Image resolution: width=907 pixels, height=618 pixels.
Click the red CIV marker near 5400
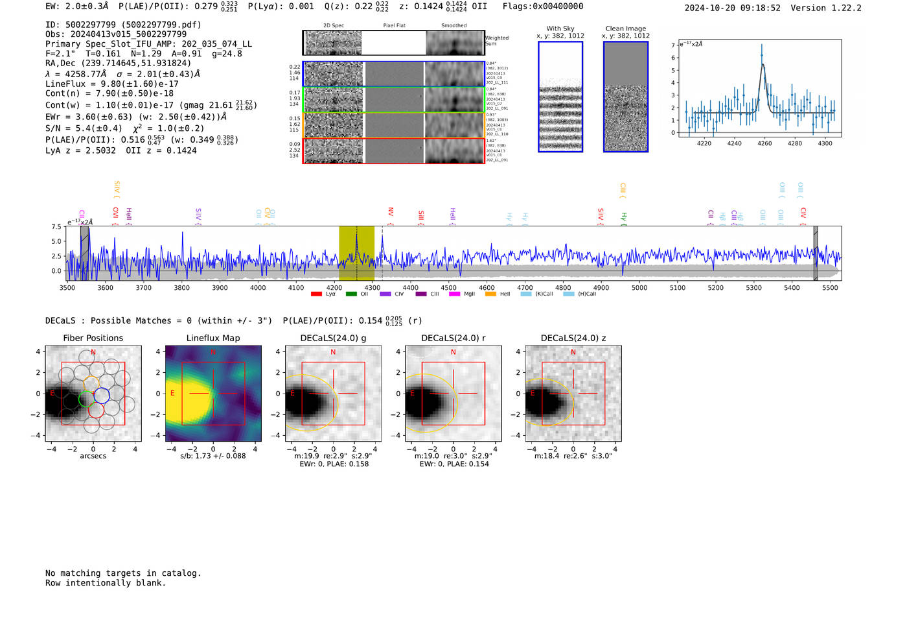803,215
